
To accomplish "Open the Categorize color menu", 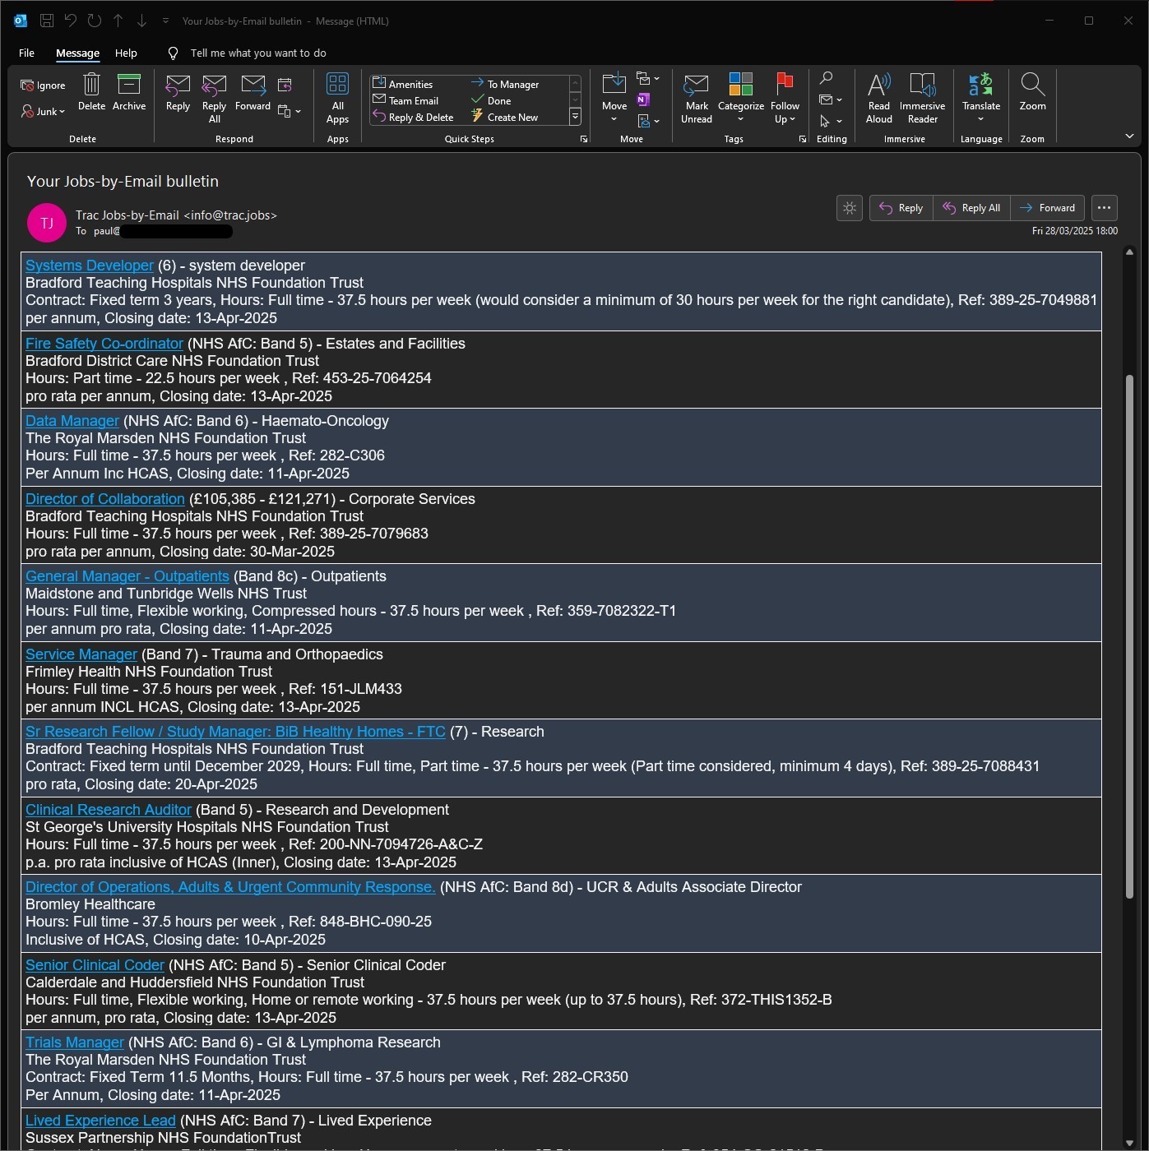I will (x=740, y=98).
